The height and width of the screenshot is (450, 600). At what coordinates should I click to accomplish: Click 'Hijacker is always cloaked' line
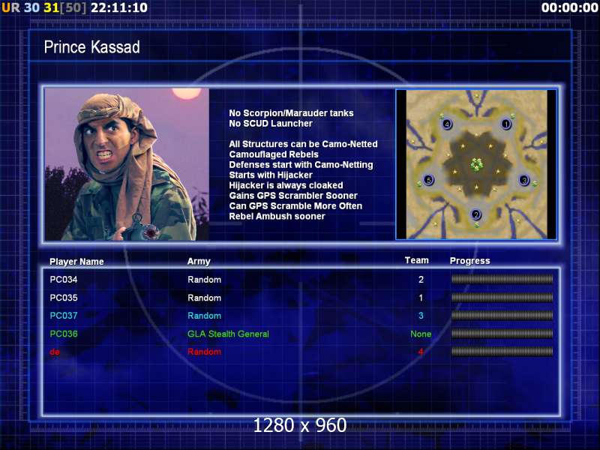pos(286,185)
